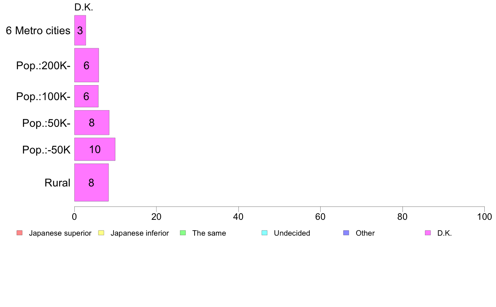Screen dimensions: 496x307
Task: Select the Pop.:50K- bar showing 8
Action: tap(92, 122)
